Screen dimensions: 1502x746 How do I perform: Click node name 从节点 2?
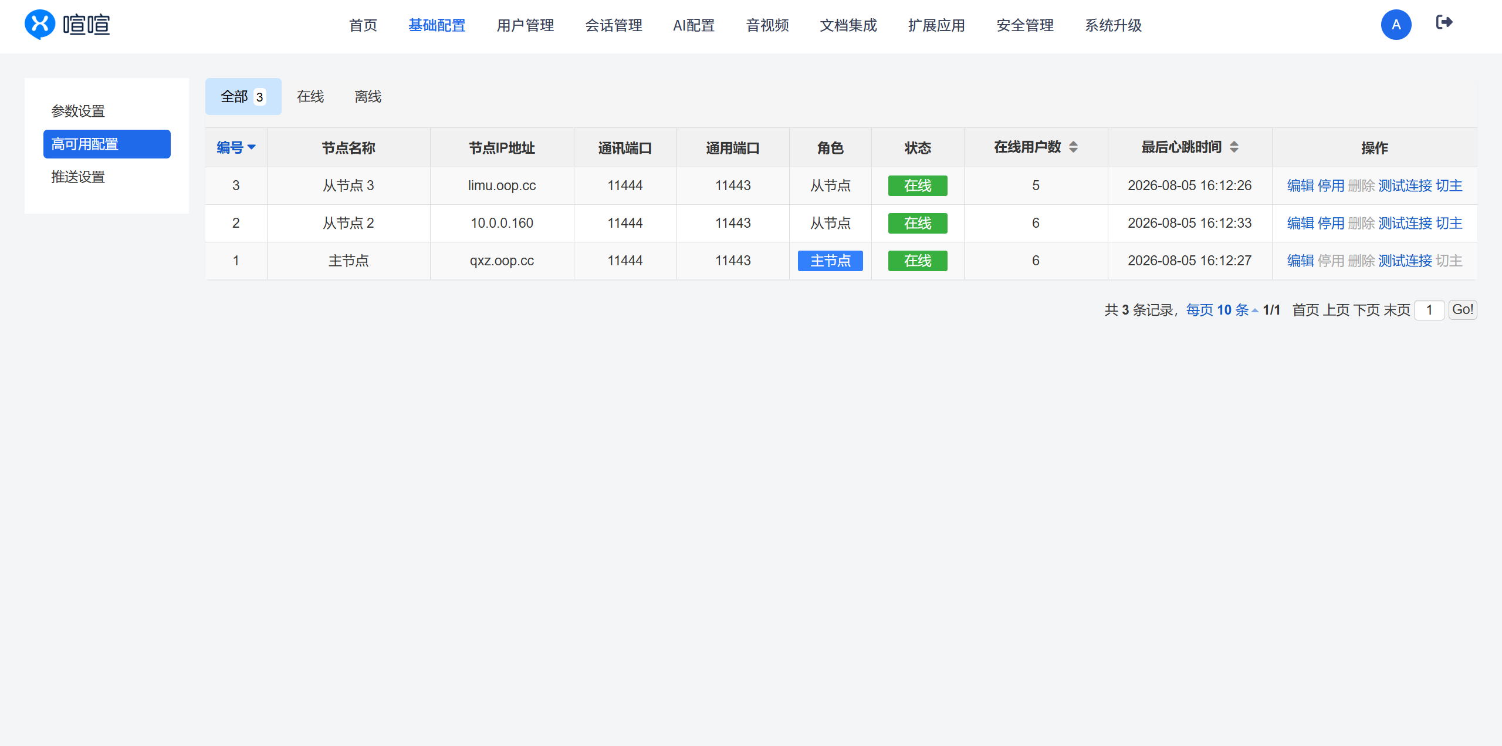click(x=349, y=223)
